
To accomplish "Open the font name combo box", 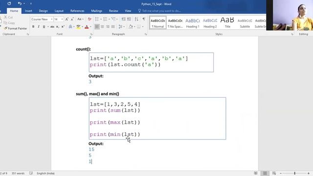I will coord(42,19).
